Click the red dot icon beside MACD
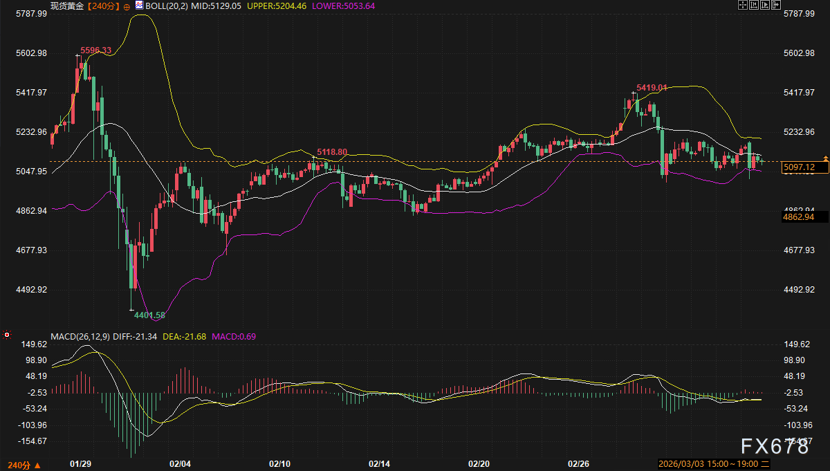The height and width of the screenshot is (471, 830). coord(7,335)
